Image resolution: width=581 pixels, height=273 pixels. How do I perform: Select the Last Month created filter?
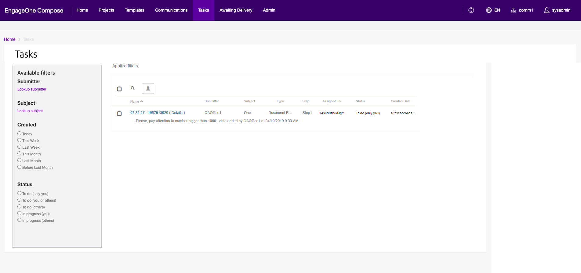click(20, 160)
